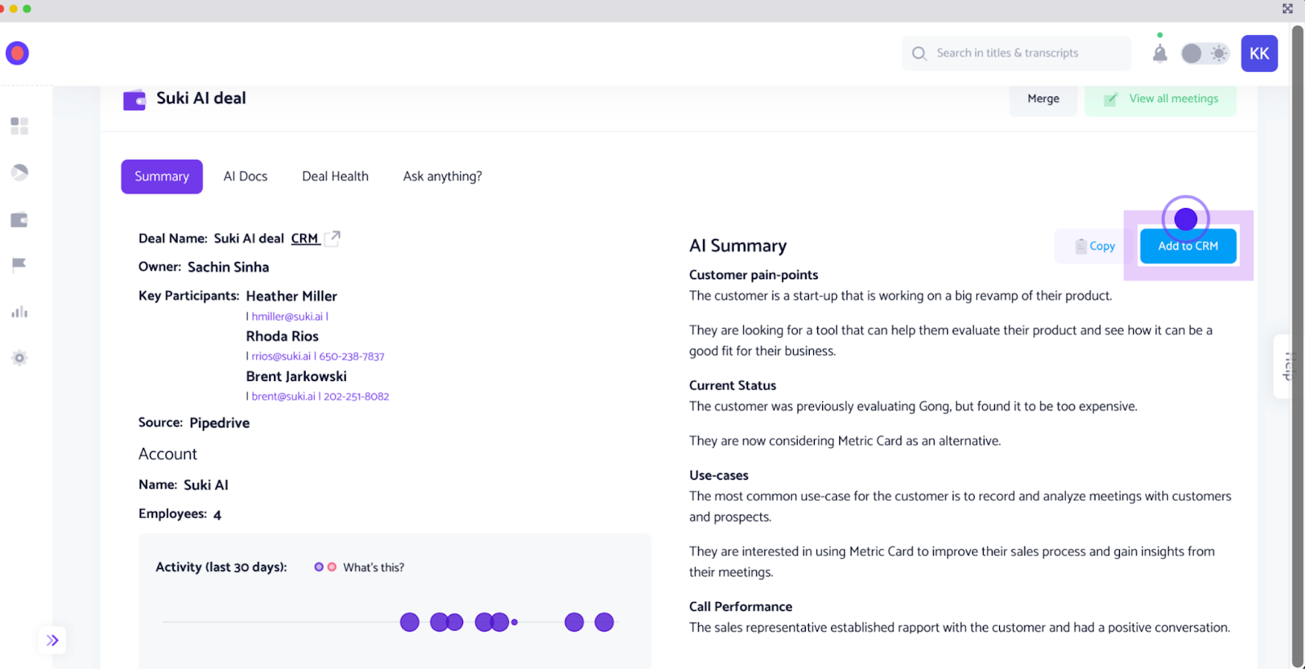
Task: Open the rrios@suki.ai email link
Action: 281,357
